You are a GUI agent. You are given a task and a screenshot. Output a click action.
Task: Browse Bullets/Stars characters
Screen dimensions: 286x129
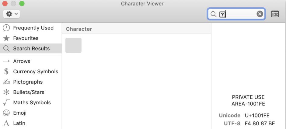(x=29, y=92)
